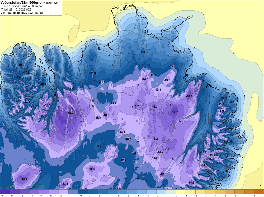This screenshot has width=264, height=197.
Task: Click the temperature value -12.4
Action: click(x=70, y=88)
